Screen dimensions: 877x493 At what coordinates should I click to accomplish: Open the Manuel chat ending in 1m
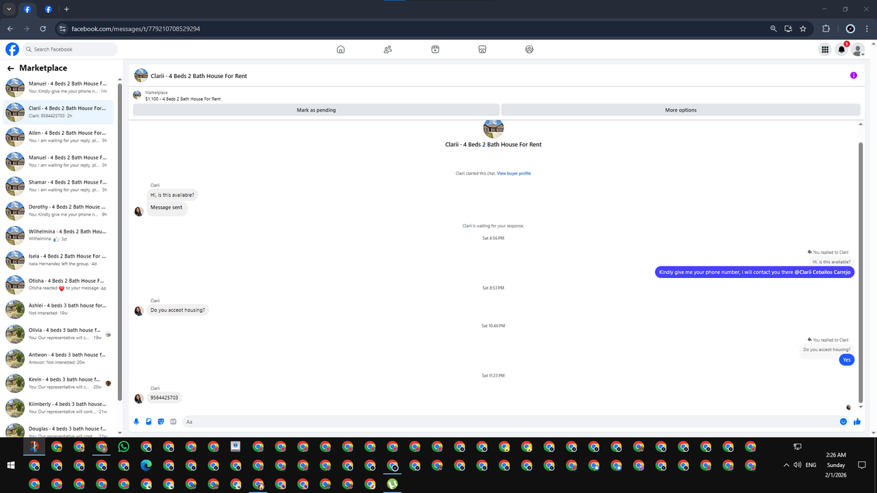point(58,87)
